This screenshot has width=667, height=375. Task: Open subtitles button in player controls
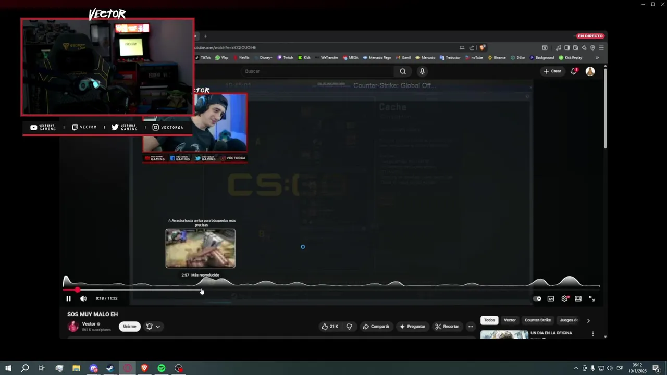[x=551, y=299]
